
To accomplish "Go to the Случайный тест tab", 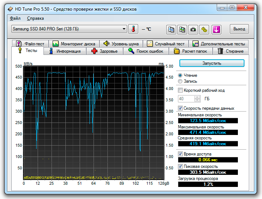I will [x=166, y=44].
